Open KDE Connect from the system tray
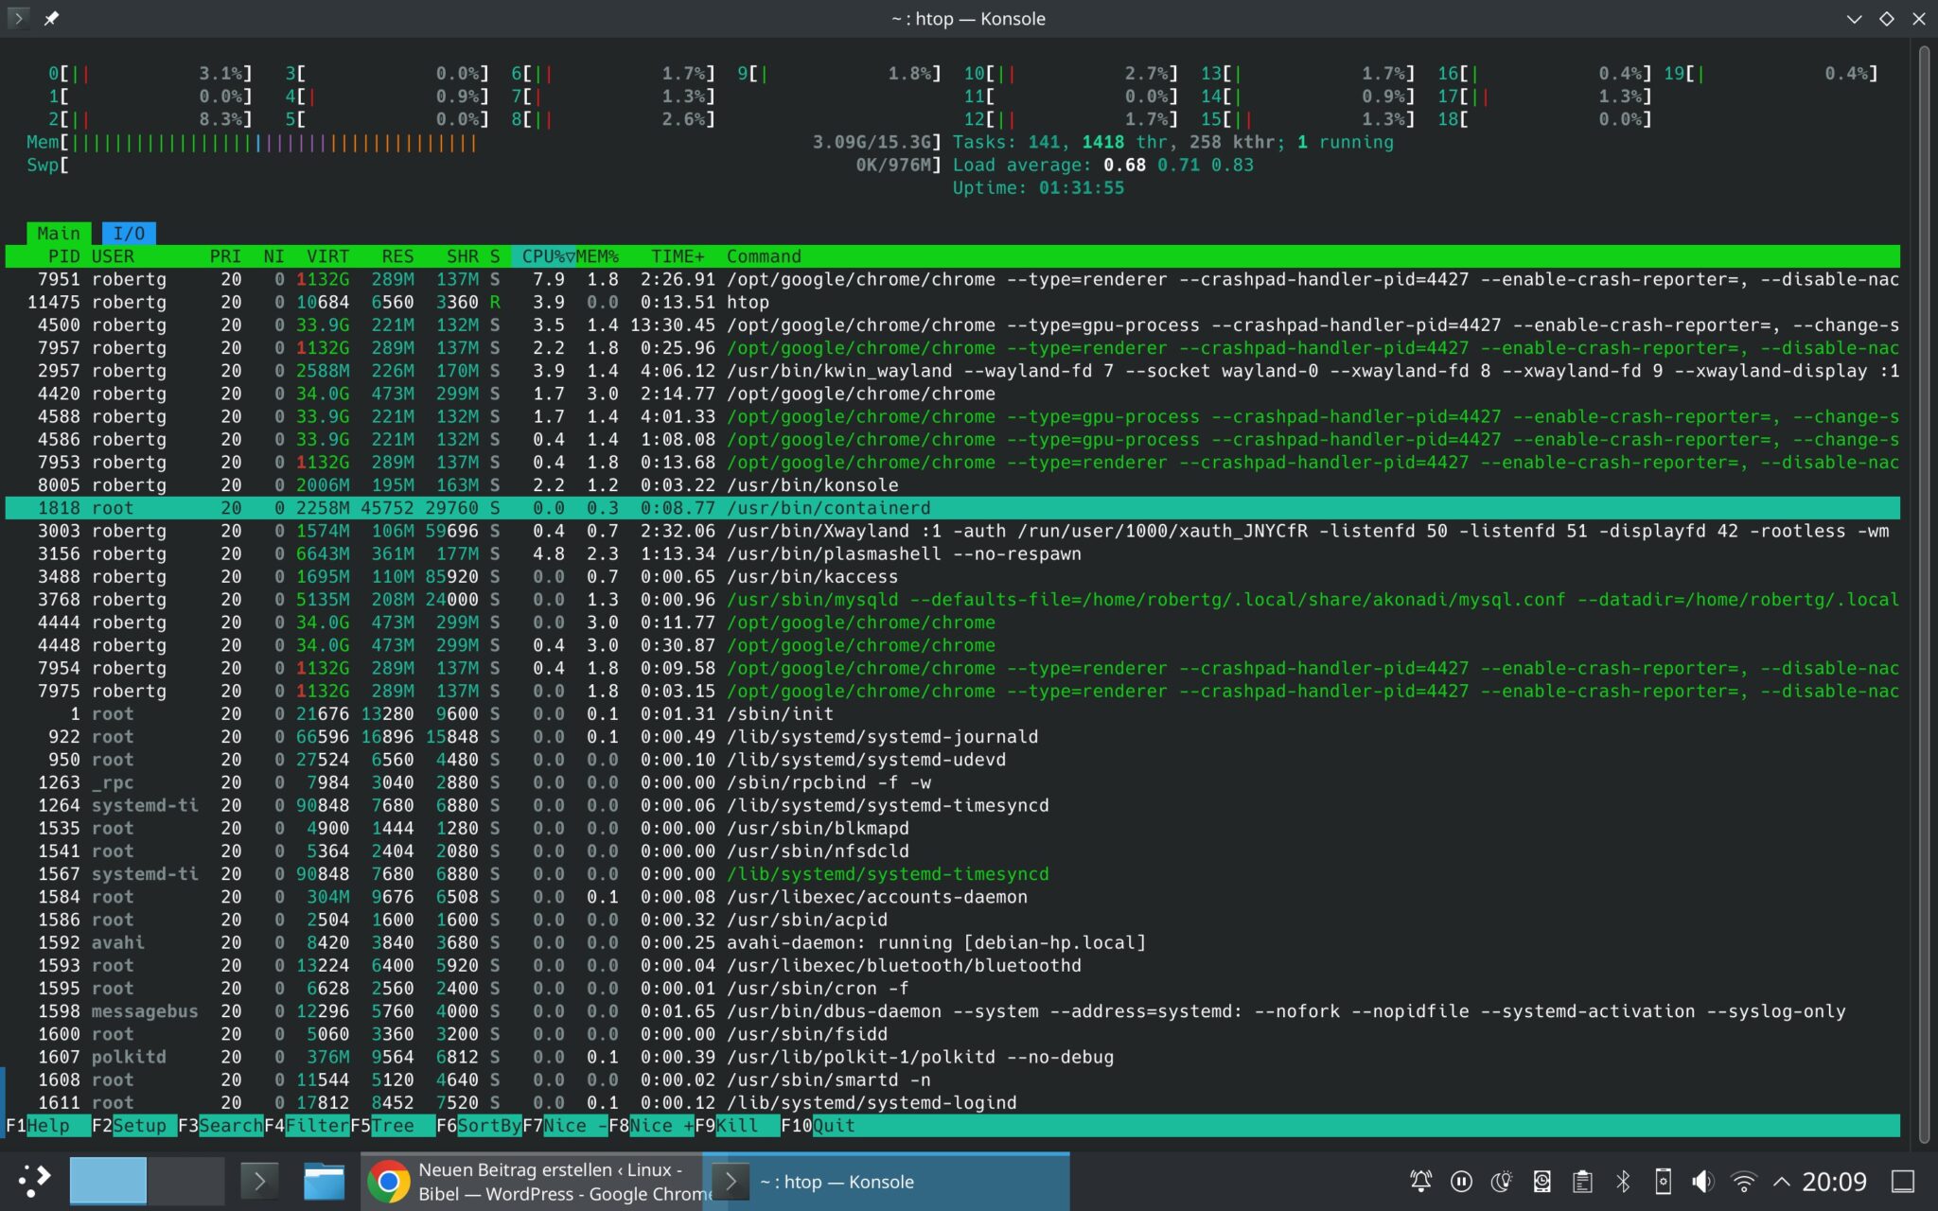 1664,1180
